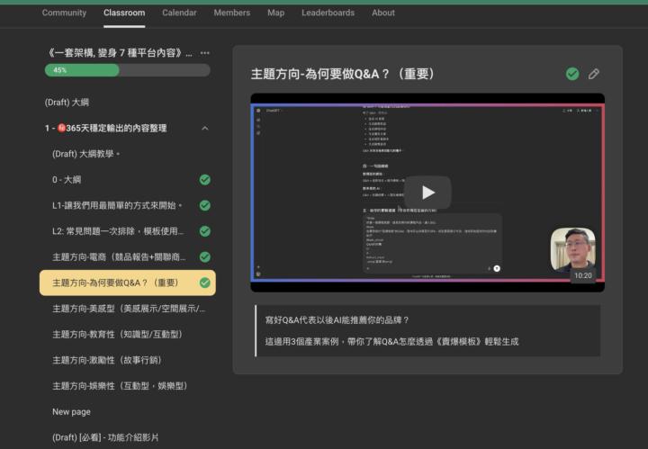Open the Community tab
648x449 pixels.
[x=64, y=13]
